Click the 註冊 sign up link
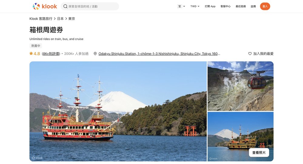Image resolution: width=303 pixels, height=164 pixels. point(253,6)
